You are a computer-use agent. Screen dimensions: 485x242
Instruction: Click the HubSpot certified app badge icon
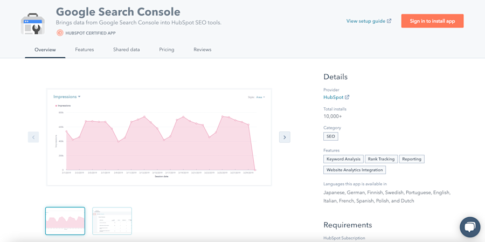[x=60, y=33]
